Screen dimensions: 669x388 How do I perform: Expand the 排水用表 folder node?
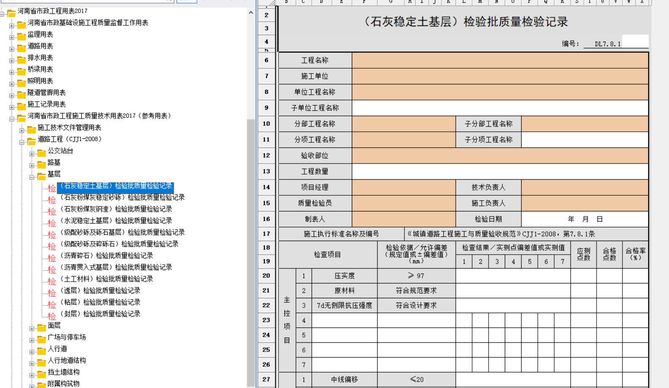pyautogui.click(x=12, y=61)
